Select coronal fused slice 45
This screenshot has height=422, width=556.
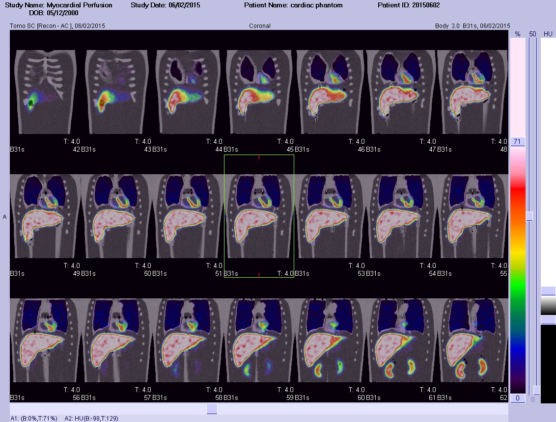click(x=259, y=92)
